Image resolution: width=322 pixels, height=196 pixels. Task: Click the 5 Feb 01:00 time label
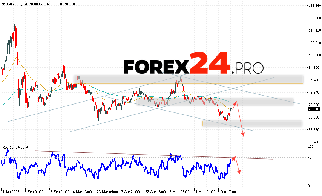click(x=34, y=192)
